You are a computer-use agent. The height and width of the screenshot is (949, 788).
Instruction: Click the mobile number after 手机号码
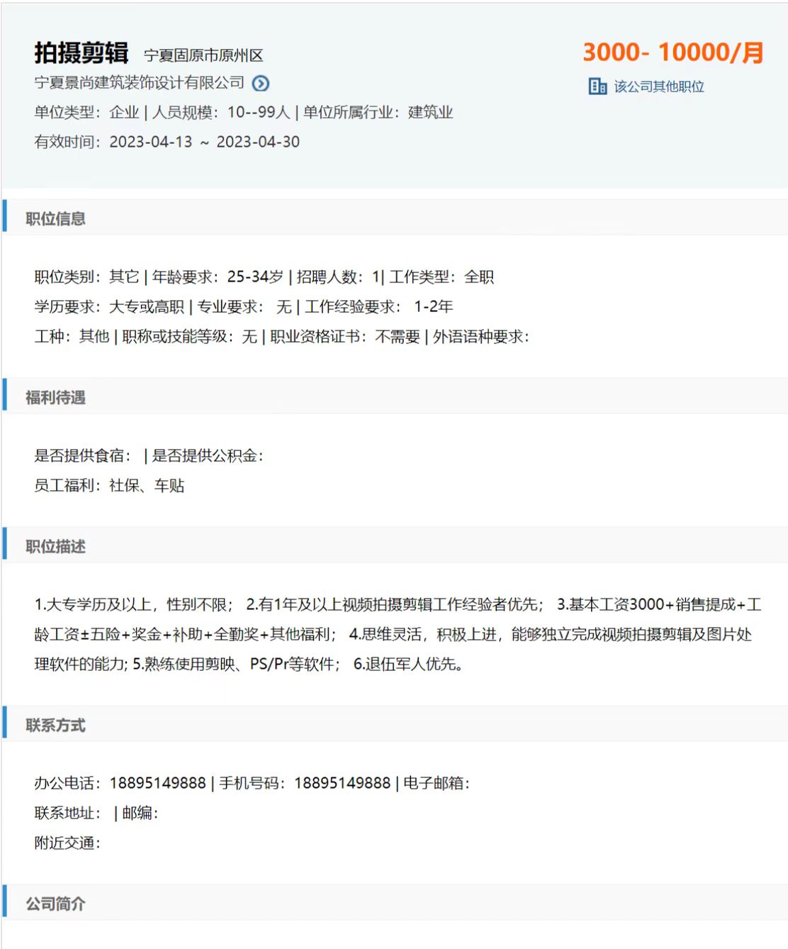pyautogui.click(x=342, y=783)
